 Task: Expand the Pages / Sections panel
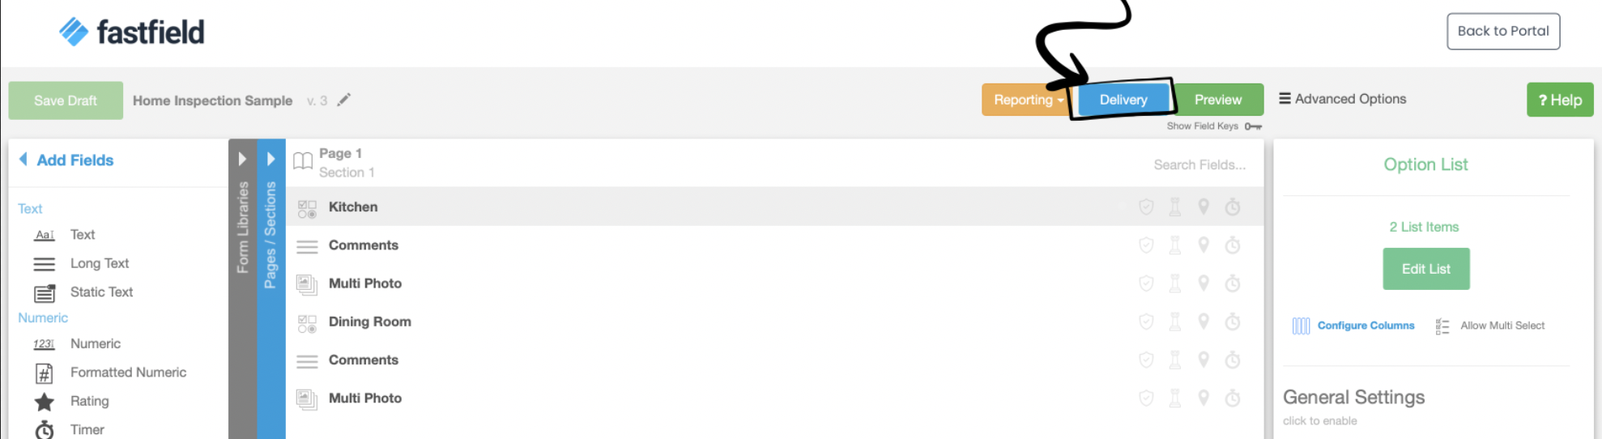coord(271,159)
